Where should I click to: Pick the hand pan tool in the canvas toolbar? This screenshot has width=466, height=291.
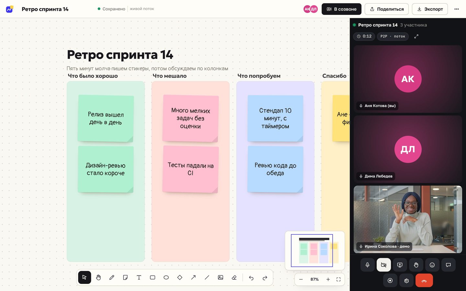coord(98,277)
